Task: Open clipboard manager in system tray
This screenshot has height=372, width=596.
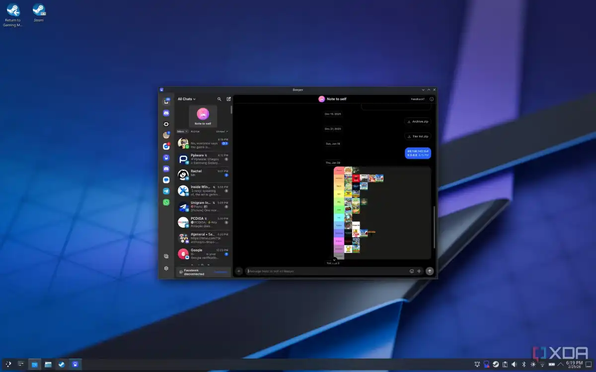Action: pyautogui.click(x=505, y=365)
